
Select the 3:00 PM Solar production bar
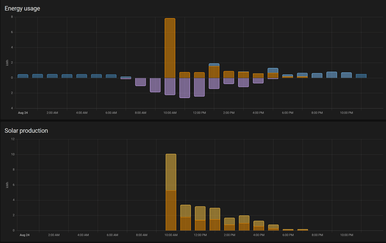tap(244, 223)
